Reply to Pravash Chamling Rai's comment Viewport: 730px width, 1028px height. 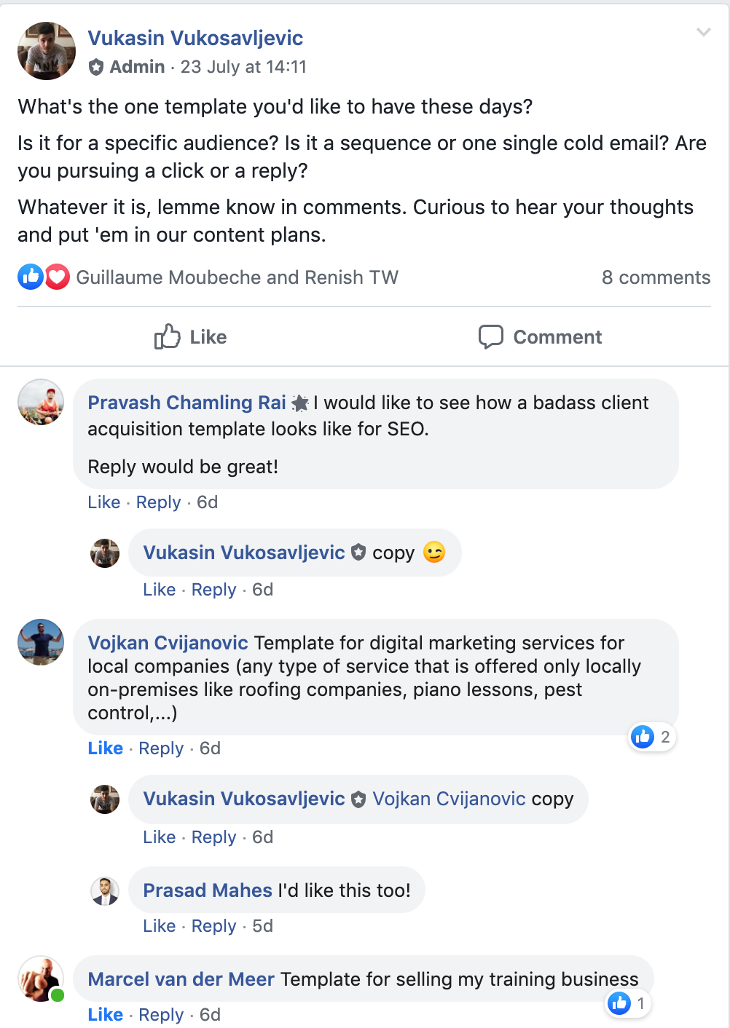(x=158, y=502)
